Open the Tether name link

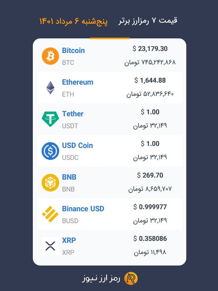coord(73,114)
